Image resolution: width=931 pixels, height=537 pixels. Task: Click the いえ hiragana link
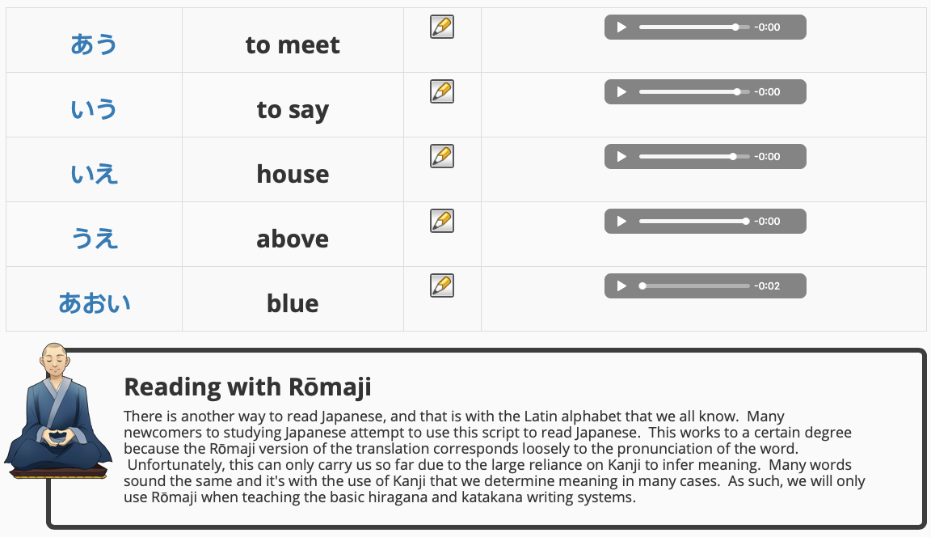[x=94, y=174]
